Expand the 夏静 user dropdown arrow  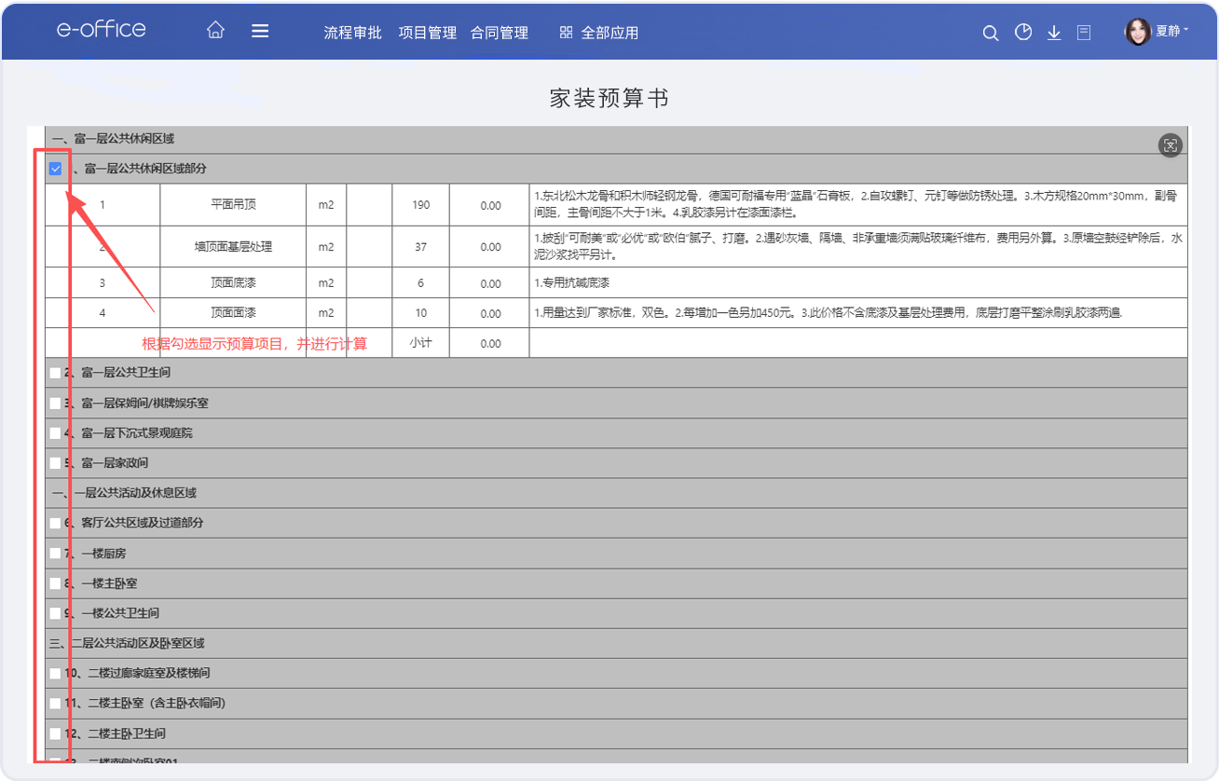(x=1186, y=31)
